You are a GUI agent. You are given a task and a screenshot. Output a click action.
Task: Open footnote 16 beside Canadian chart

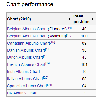(52, 42)
